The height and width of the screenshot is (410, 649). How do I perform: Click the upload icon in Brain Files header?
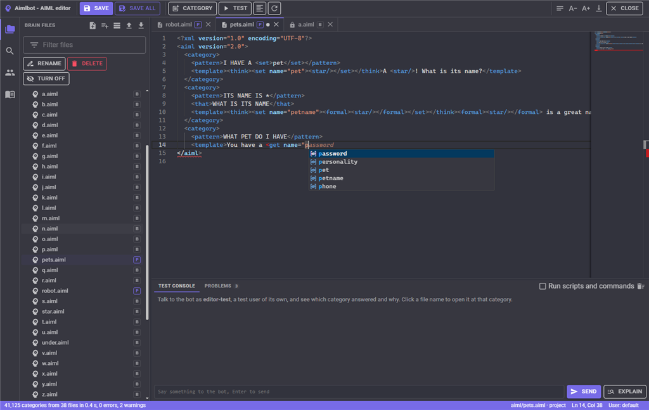(x=129, y=25)
